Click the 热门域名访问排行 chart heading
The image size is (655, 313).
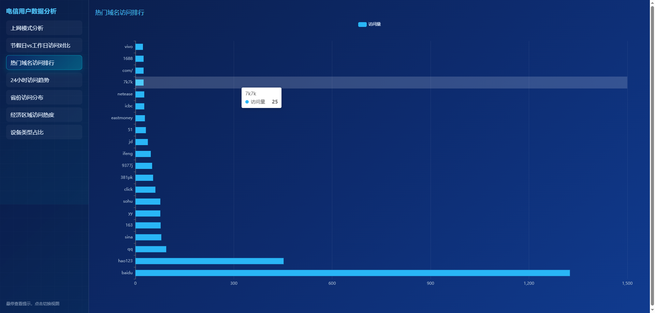[x=119, y=13]
